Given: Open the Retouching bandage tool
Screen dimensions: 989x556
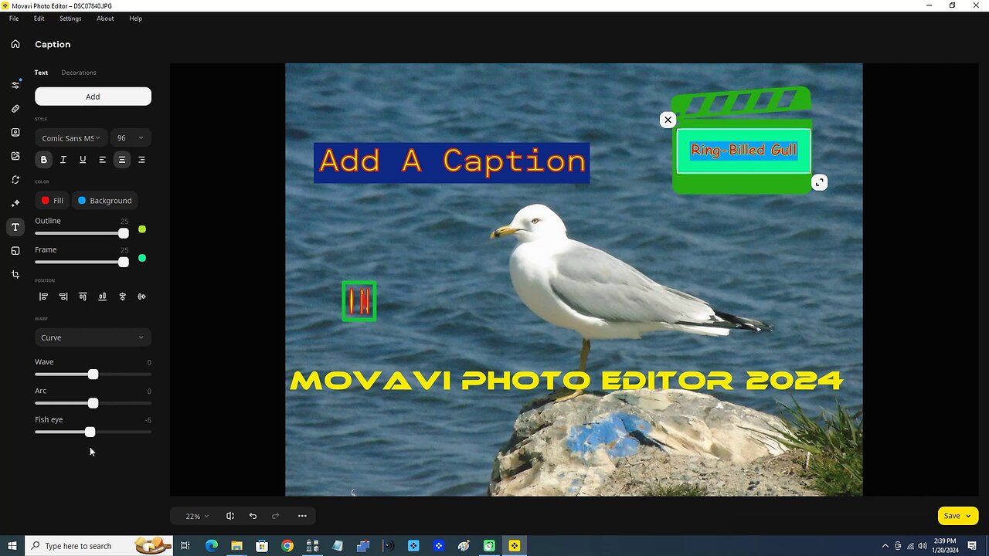Looking at the screenshot, I should point(15,109).
